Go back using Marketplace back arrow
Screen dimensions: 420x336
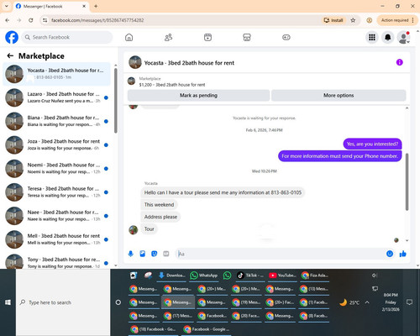click(x=10, y=55)
